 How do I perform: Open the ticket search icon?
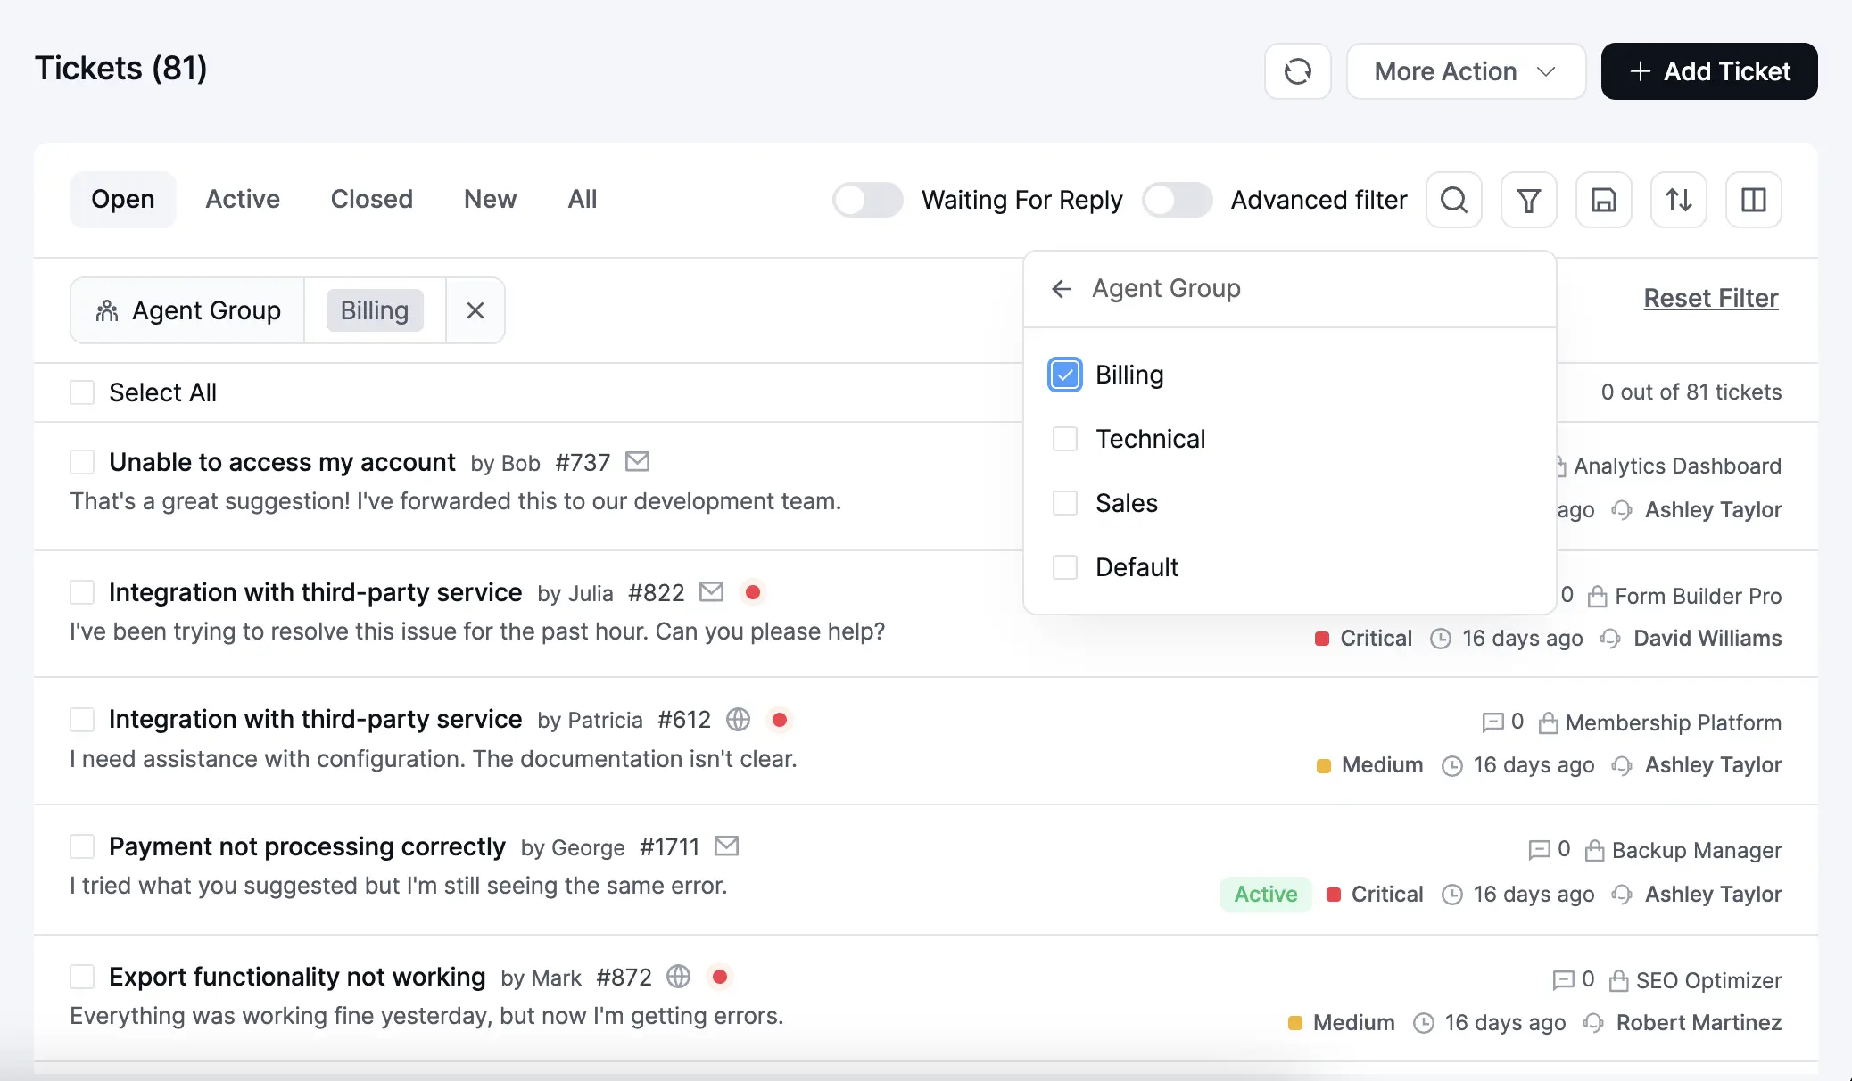(1453, 200)
